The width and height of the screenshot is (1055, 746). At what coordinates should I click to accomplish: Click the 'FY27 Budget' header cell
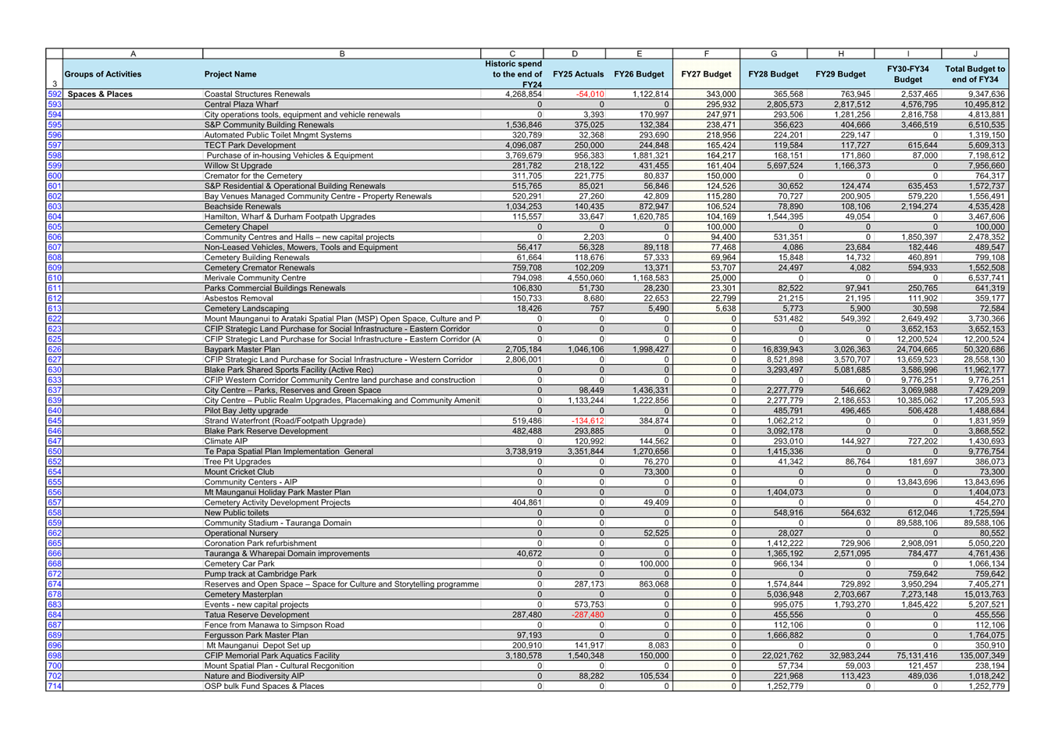pyautogui.click(x=706, y=74)
